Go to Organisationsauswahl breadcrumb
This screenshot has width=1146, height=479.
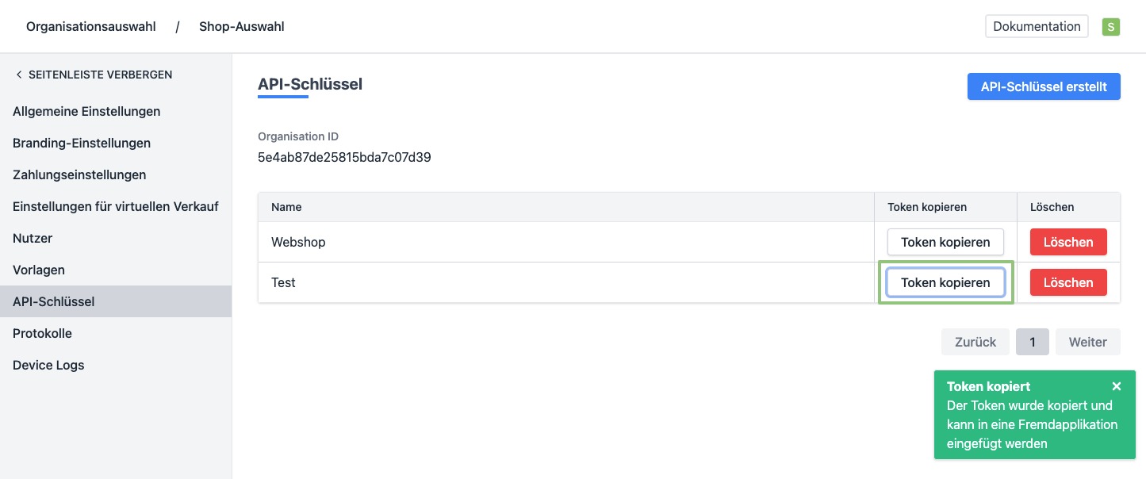91,27
